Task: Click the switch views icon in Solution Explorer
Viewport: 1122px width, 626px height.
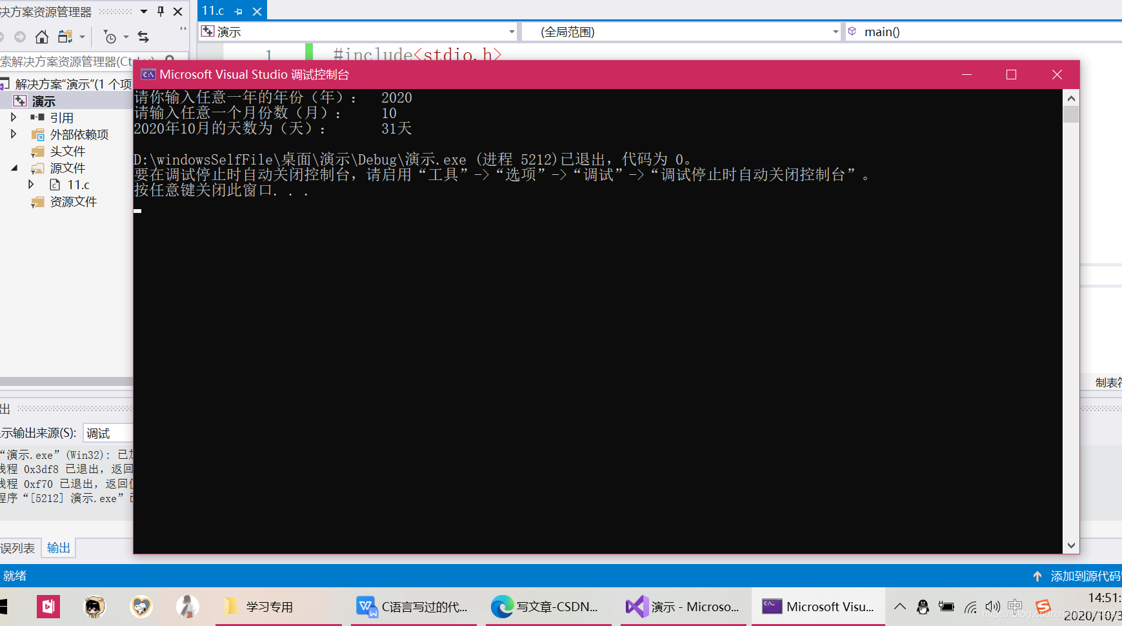Action: pos(65,37)
